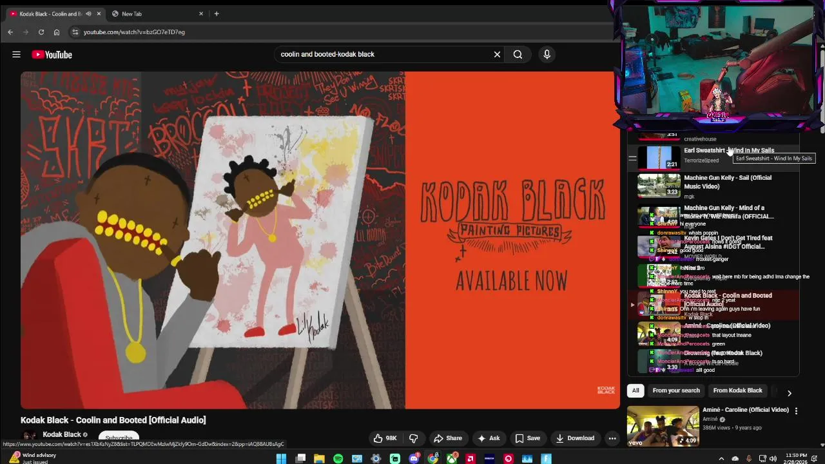The image size is (825, 464).
Task: Clear the search box with the X
Action: tap(497, 55)
